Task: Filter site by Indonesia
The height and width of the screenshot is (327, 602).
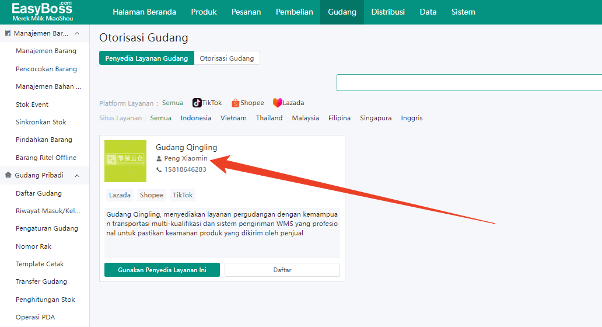Action: click(x=196, y=118)
